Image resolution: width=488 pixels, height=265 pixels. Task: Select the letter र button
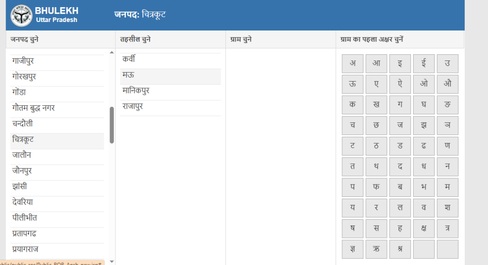376,208
